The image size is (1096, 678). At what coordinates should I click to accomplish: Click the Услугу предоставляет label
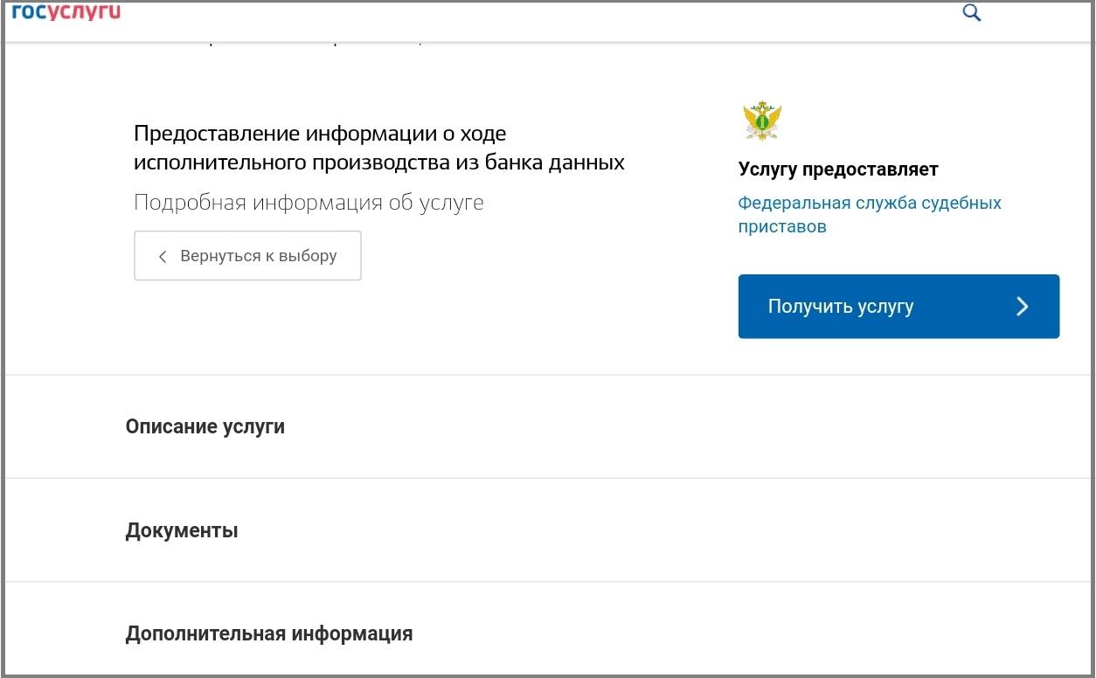pos(837,169)
